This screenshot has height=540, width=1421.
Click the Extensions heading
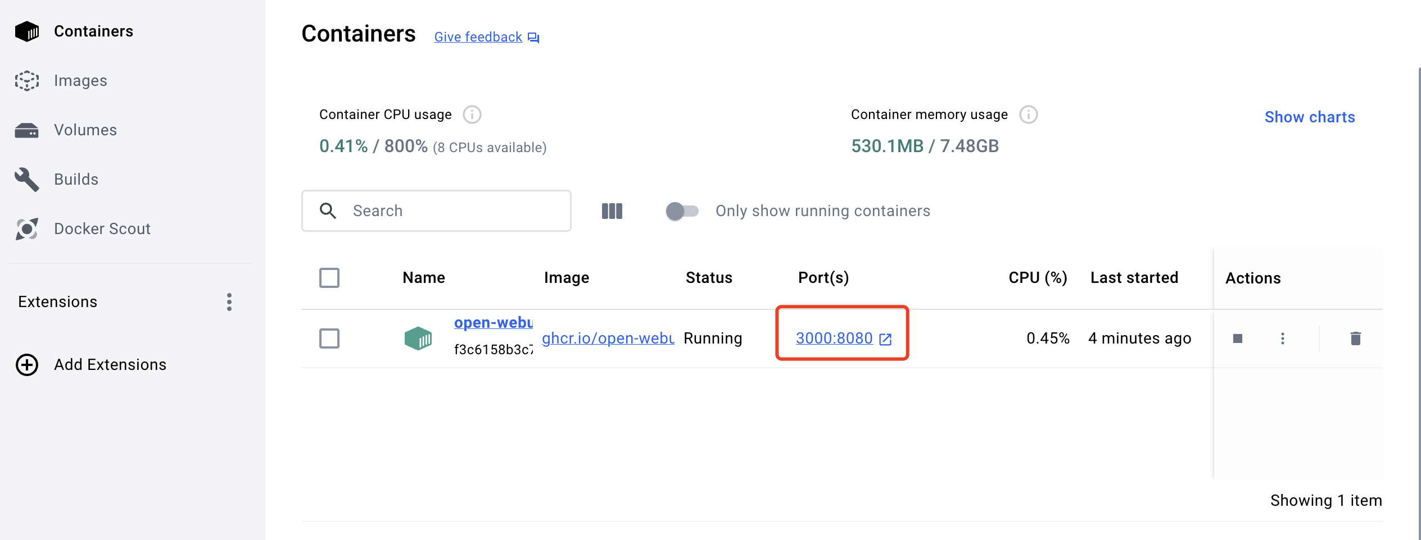tap(57, 302)
